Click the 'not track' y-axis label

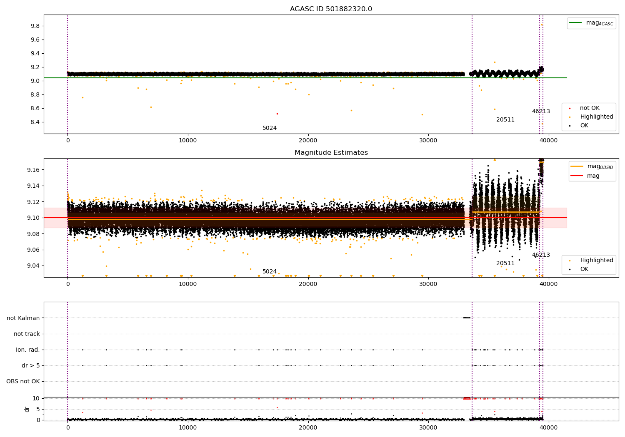click(x=27, y=334)
